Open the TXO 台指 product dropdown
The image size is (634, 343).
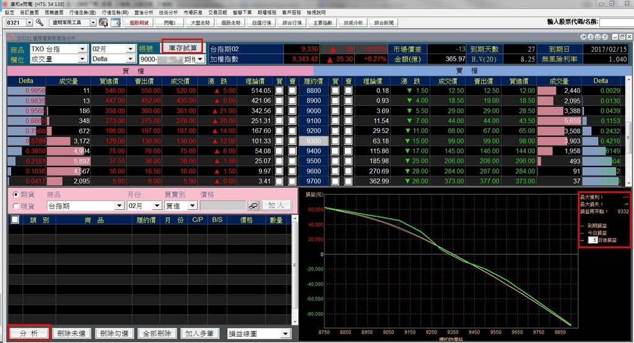[x=82, y=49]
